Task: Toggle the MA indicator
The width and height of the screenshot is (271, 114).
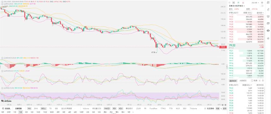Action: coord(29,108)
